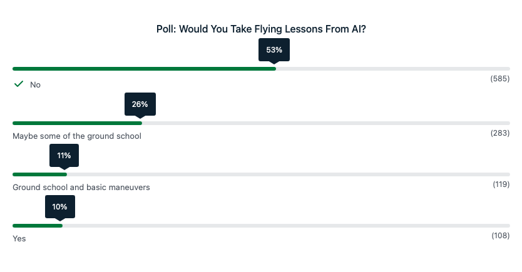
Task: Click the 53% percentage tooltip badge
Action: (274, 49)
